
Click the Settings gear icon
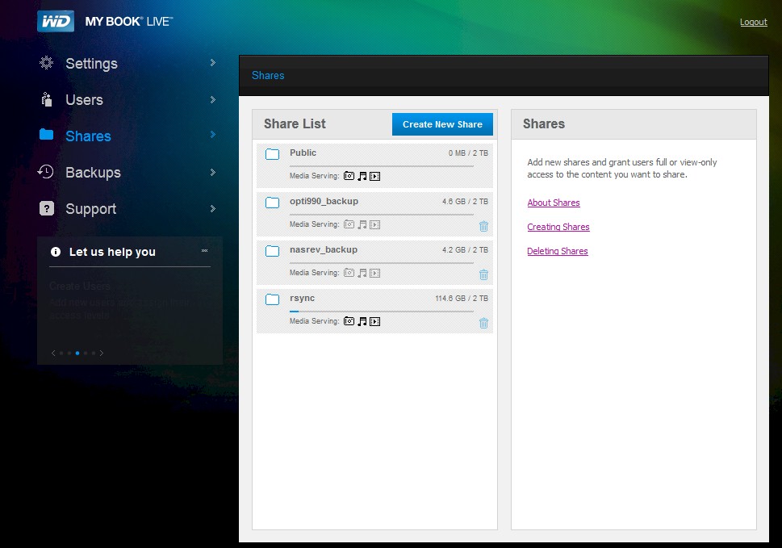[x=46, y=63]
